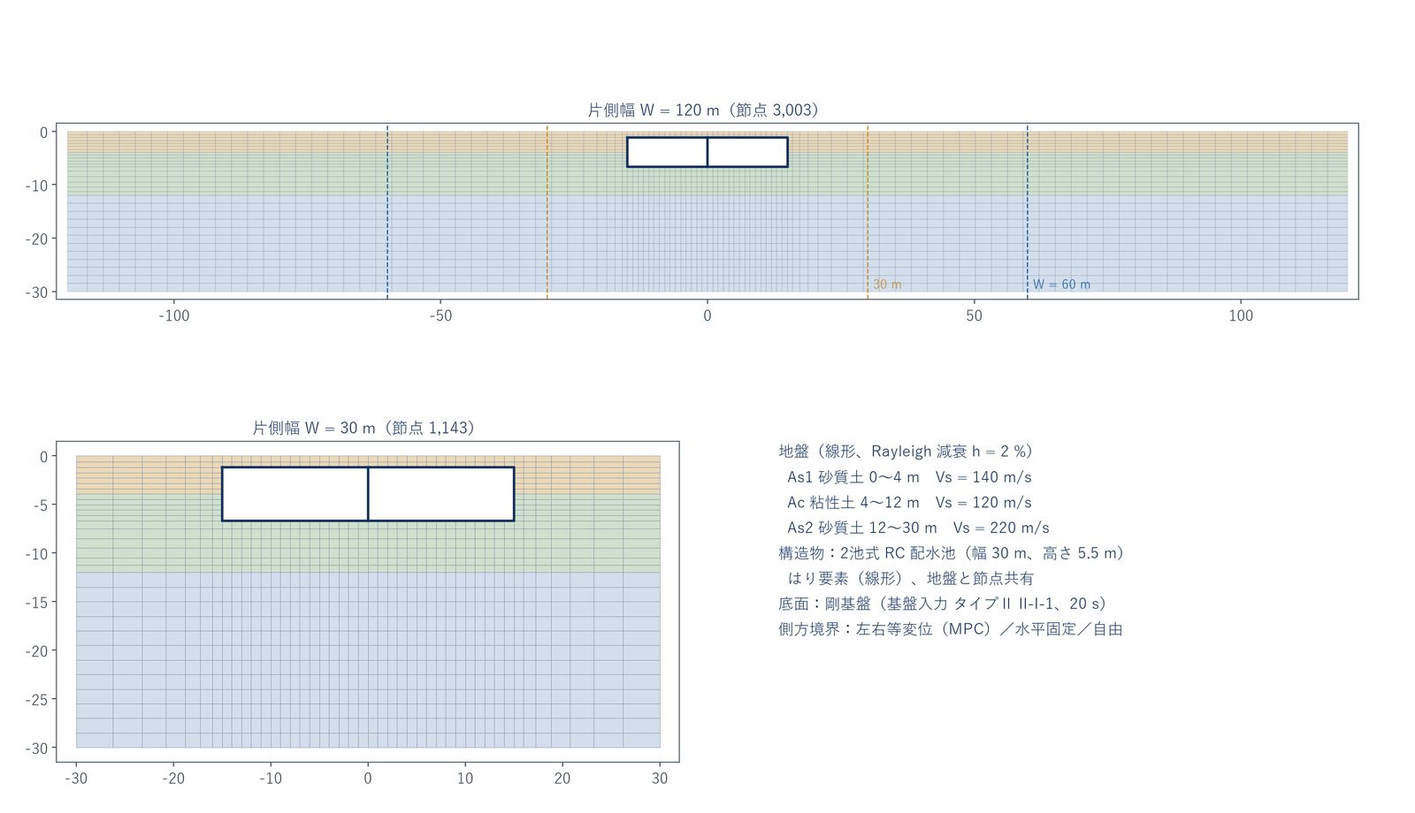This screenshot has height=813, width=1415.
Task: Click the 'Ac 粘性土 4〜12 m' line
Action: click(x=909, y=503)
